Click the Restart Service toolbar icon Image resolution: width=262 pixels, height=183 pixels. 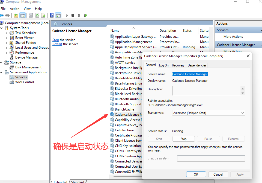pyautogui.click(x=85, y=15)
